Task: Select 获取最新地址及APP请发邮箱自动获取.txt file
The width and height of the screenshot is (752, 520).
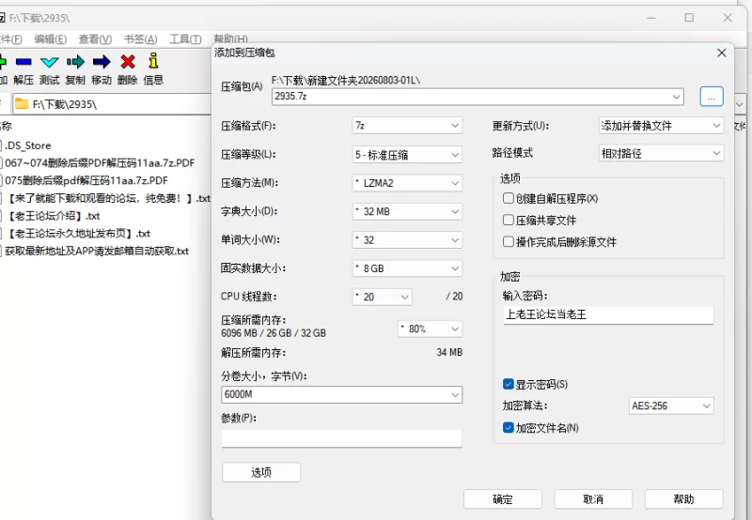Action: coord(97,251)
